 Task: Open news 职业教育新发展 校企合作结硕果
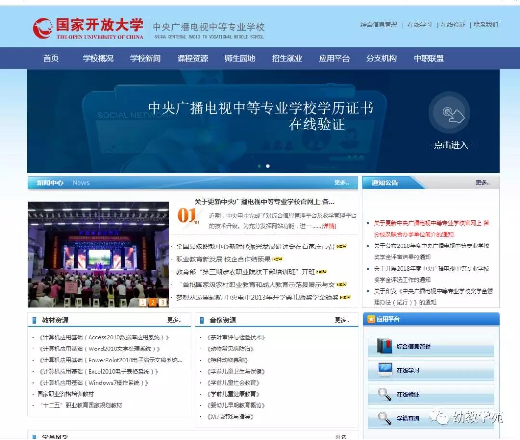point(223,259)
